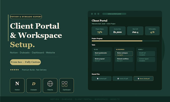Click 'Notion · Dubsado · Dashboard · Website' subtitle
This screenshot has width=170, height=102.
[32, 52]
